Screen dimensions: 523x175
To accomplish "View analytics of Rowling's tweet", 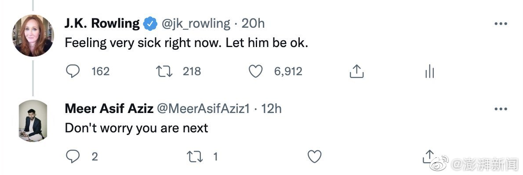I will pos(430,71).
